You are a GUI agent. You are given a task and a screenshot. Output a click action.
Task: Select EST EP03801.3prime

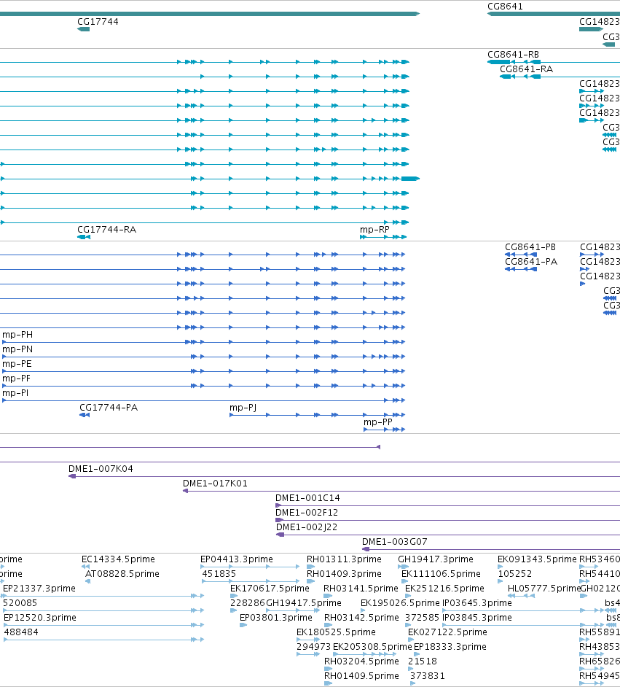click(276, 618)
